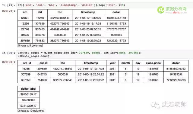Select the dollar value 166960.0
The image size is (193, 114).
(x=116, y=35)
